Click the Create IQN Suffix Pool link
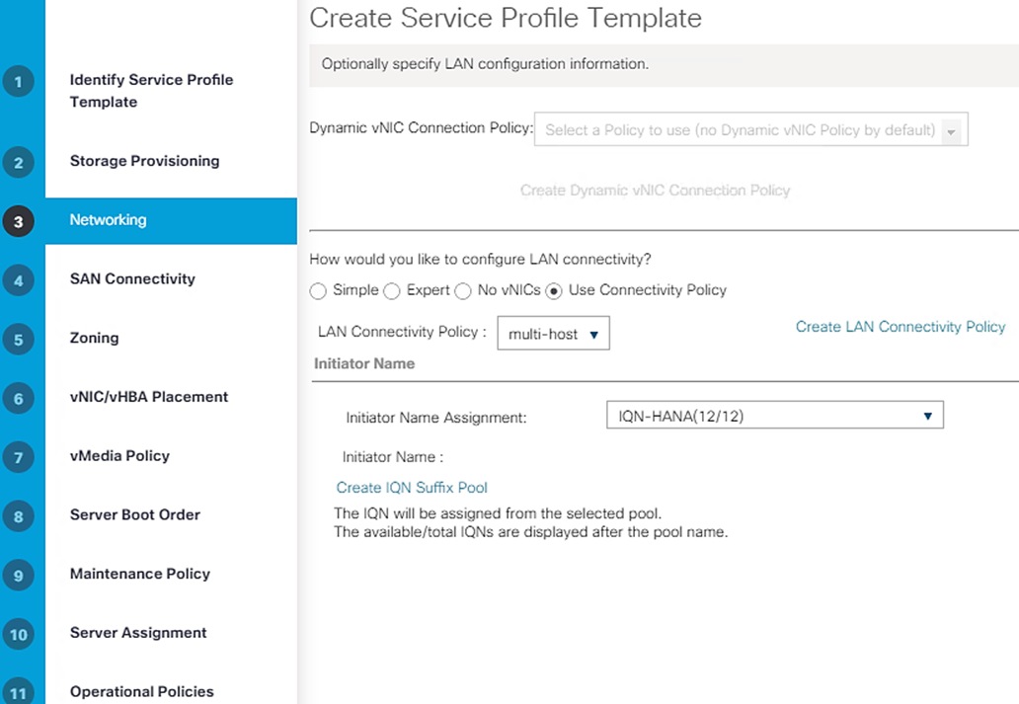1019x704 pixels. pos(412,488)
